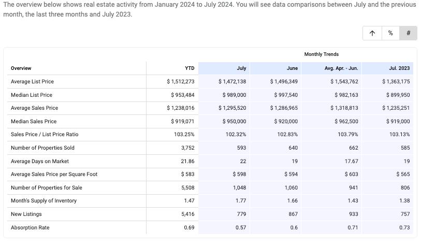The height and width of the screenshot is (247, 421).
Task: Click the Median Sales Price row label
Action: tap(34, 122)
